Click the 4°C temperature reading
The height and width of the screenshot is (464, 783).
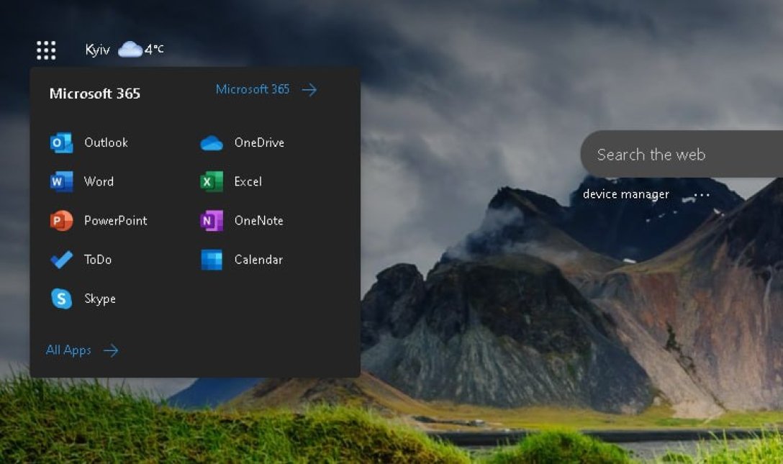coord(154,50)
